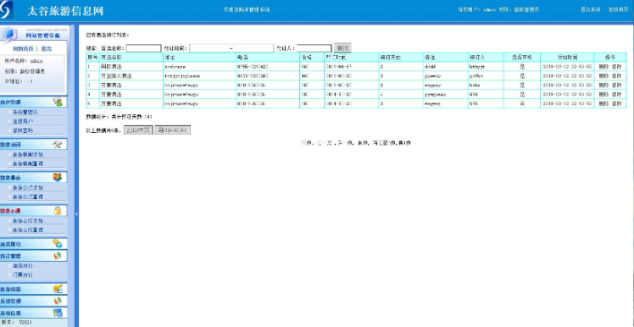Open 旅游心得查询 in the sidebar
Image resolution: width=634 pixels, height=327 pixels.
27,230
